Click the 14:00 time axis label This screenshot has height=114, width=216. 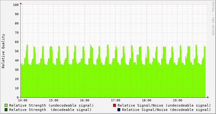[23, 100]
